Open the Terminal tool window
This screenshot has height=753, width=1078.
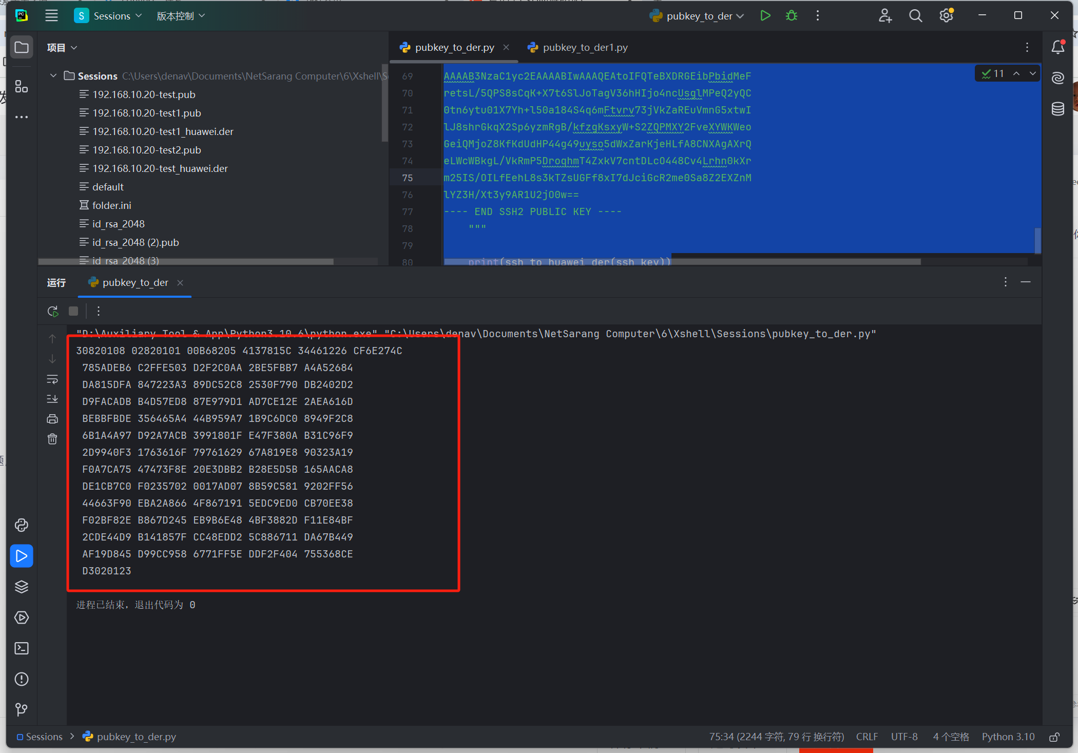[x=22, y=648]
